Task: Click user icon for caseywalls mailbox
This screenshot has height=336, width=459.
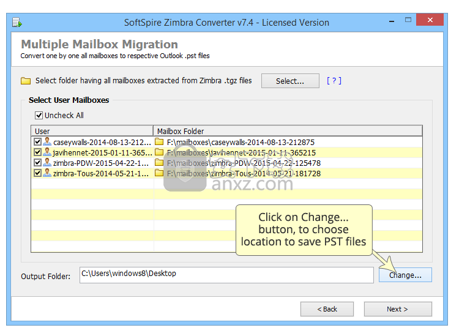Action: coord(47,142)
